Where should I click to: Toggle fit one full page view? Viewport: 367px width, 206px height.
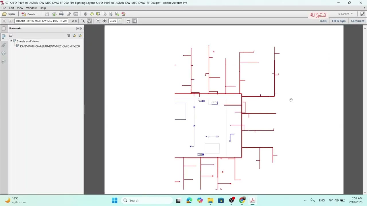(x=135, y=21)
